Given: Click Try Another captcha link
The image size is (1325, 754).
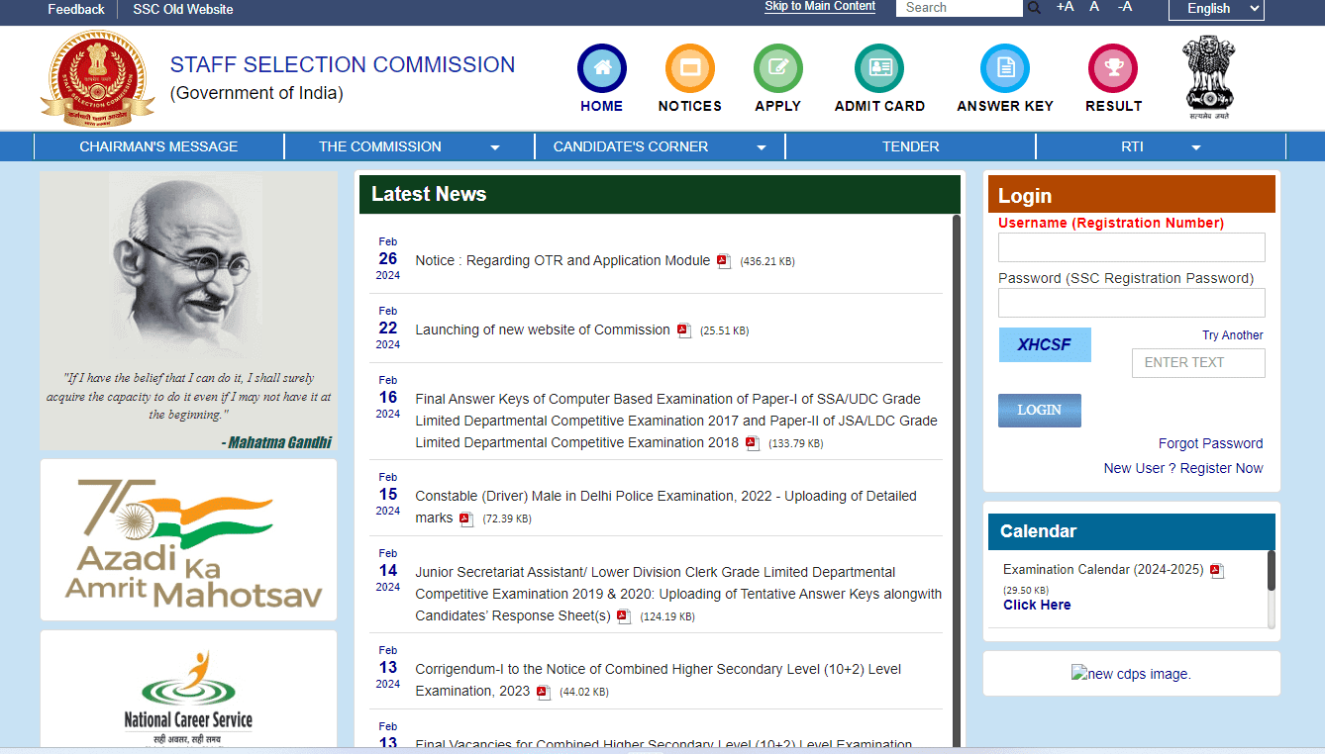Looking at the screenshot, I should [x=1233, y=335].
